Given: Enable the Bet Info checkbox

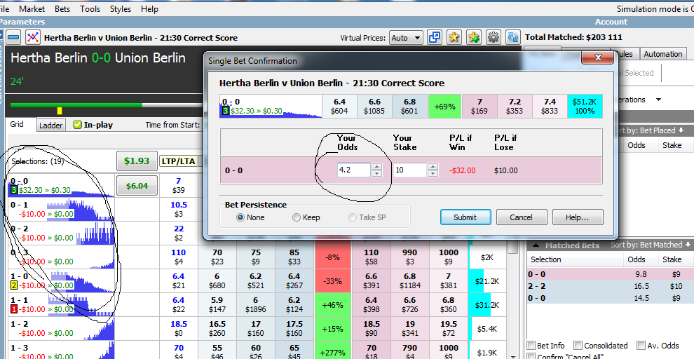Looking at the screenshot, I should 531,345.
